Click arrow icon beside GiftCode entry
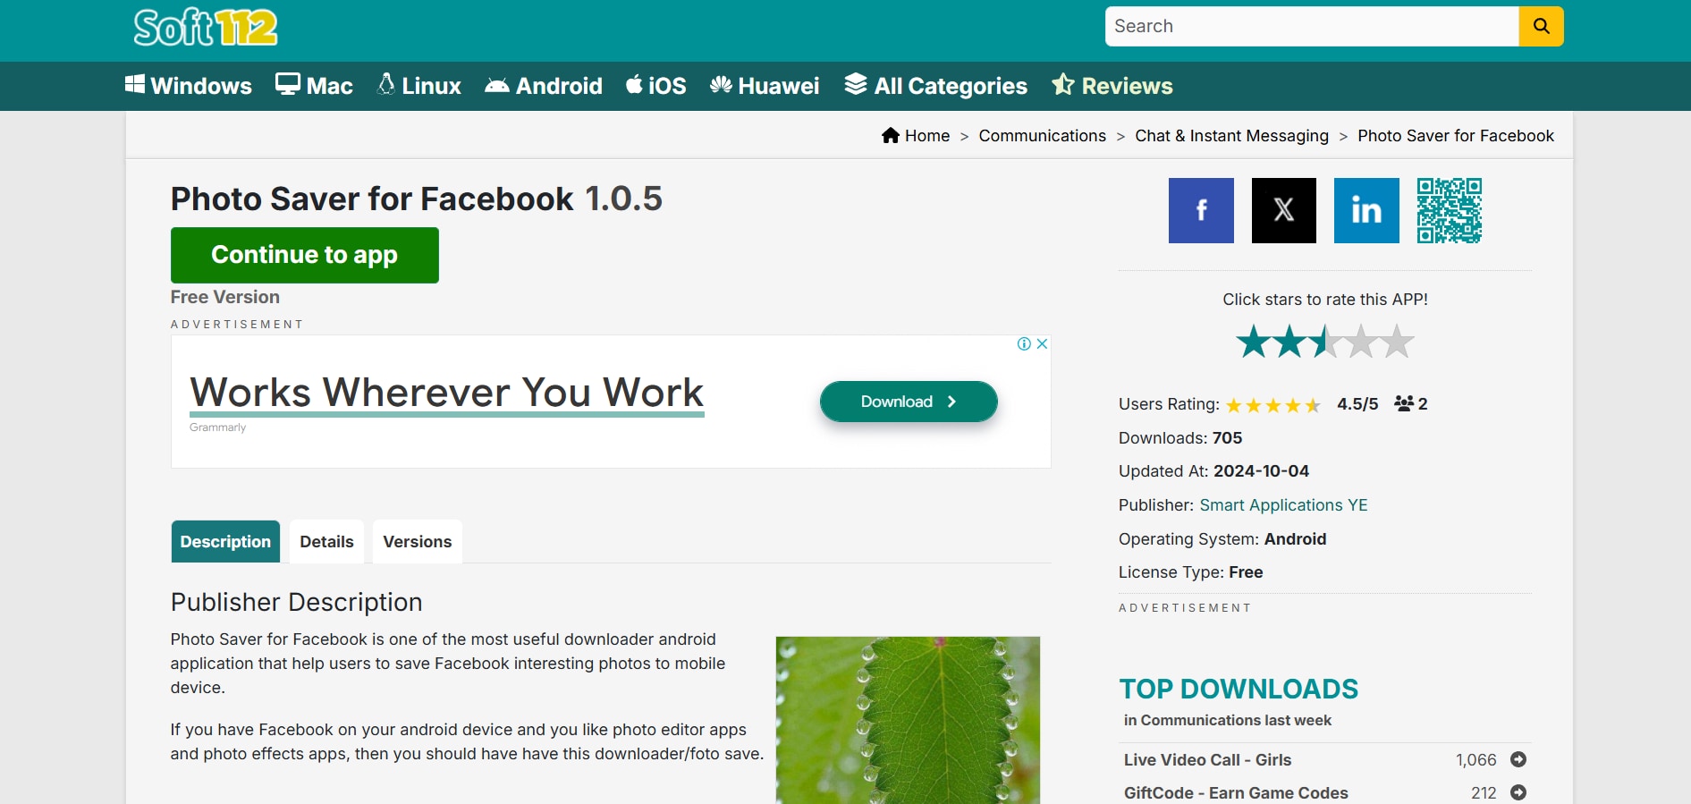The height and width of the screenshot is (804, 1691). [1518, 792]
